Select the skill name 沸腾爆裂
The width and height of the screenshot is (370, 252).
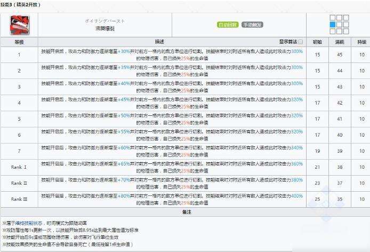coord(105,29)
